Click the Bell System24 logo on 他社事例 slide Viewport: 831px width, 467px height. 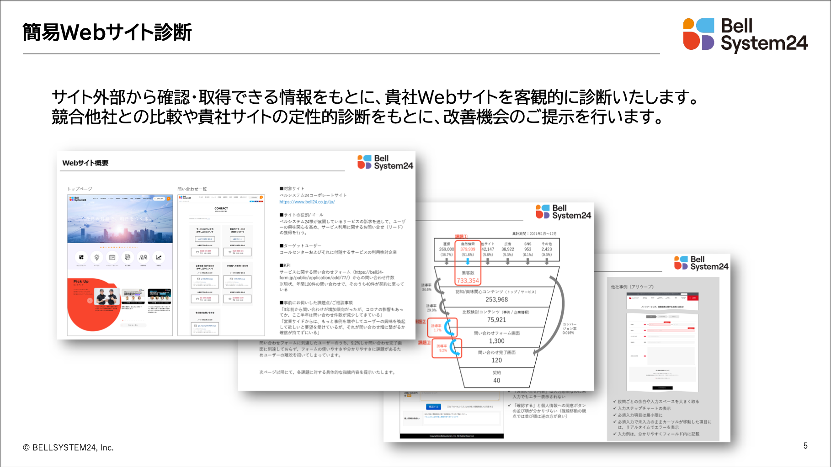pos(702,263)
